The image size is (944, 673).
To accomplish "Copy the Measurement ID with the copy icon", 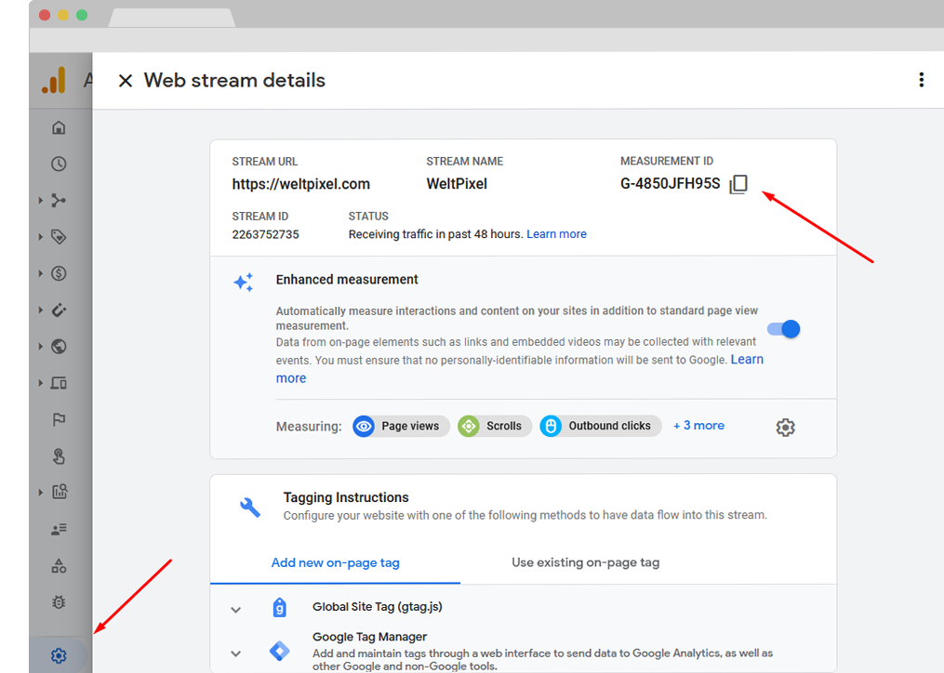I will point(738,184).
